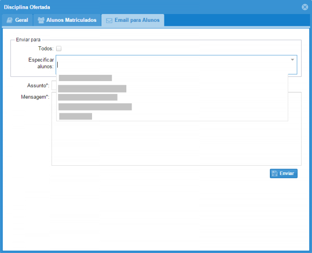The height and width of the screenshot is (253, 312).
Task: Choose the last student in the dropdown list
Action: (75, 116)
